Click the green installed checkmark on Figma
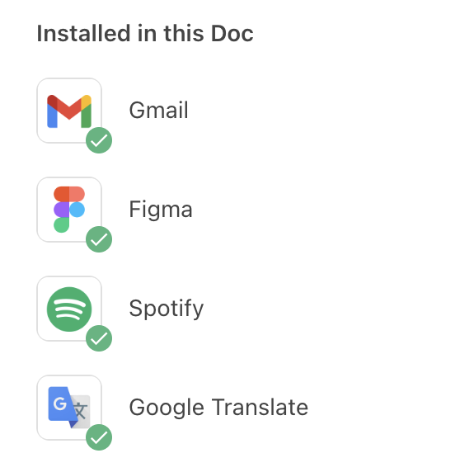The image size is (460, 472). click(x=99, y=239)
